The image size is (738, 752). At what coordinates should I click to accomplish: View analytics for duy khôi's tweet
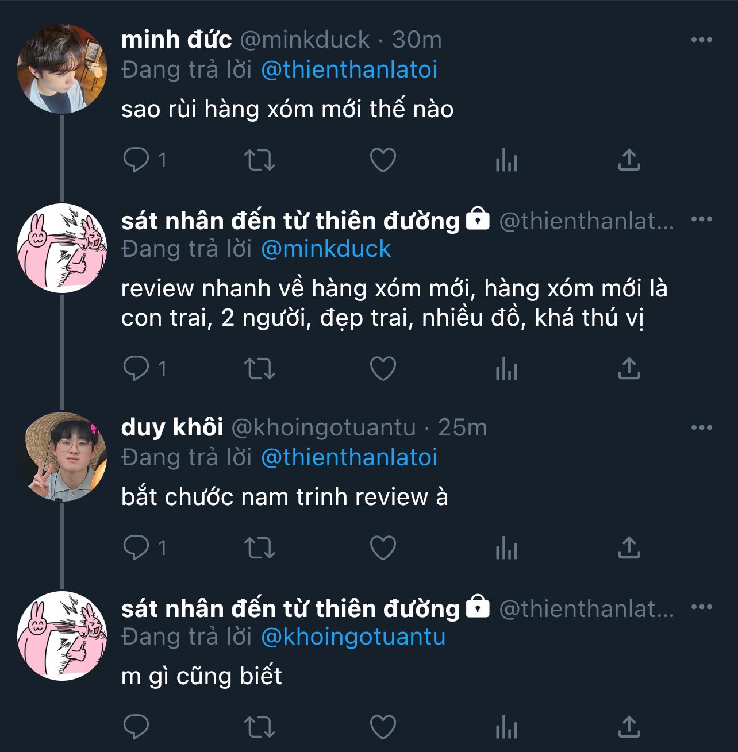[506, 548]
